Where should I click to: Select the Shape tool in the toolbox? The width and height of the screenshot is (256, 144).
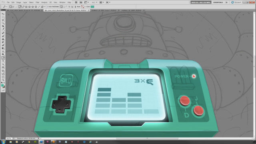[3, 68]
